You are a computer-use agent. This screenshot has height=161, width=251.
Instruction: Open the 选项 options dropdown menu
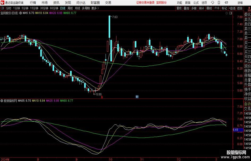[204, 3]
